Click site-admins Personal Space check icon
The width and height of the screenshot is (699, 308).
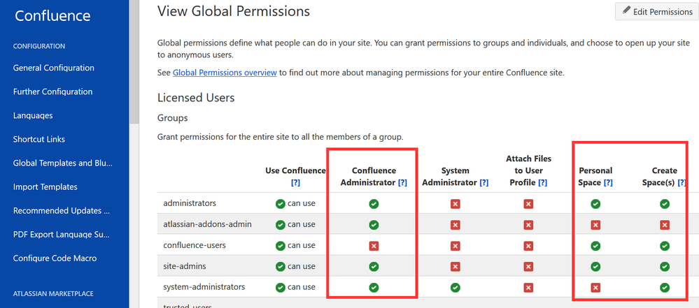pos(595,267)
